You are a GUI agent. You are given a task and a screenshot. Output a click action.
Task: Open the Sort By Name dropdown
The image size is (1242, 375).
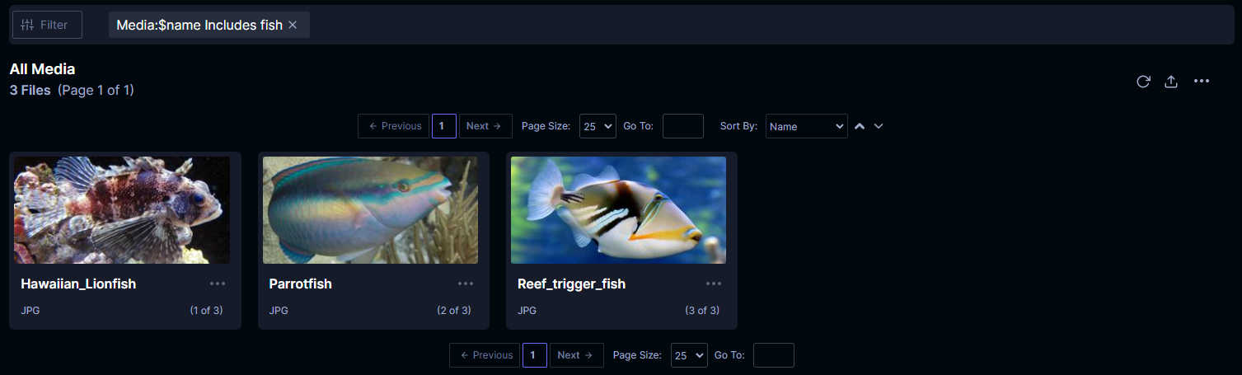click(807, 126)
